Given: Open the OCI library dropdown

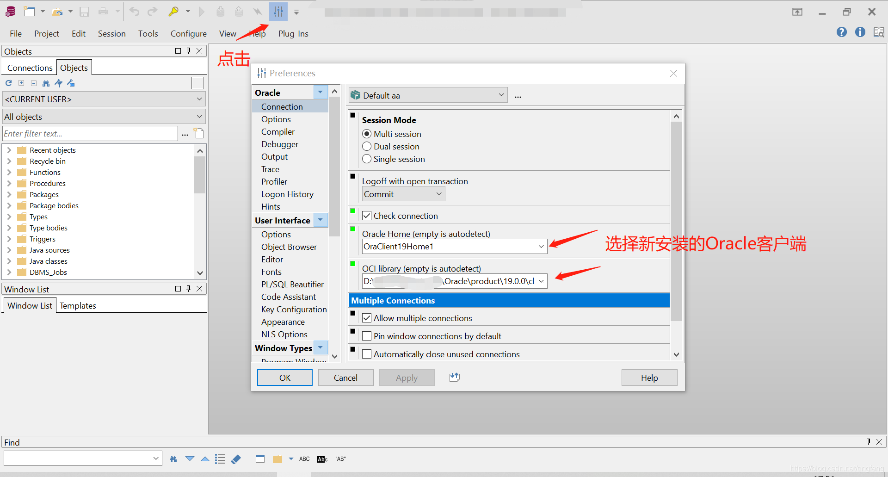Looking at the screenshot, I should tap(541, 281).
